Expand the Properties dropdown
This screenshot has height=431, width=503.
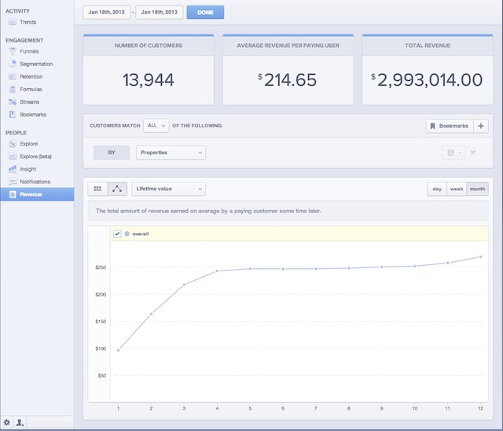(171, 153)
